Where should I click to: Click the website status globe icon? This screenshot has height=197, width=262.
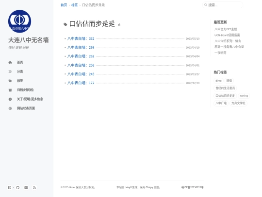pyautogui.click(x=10, y=108)
